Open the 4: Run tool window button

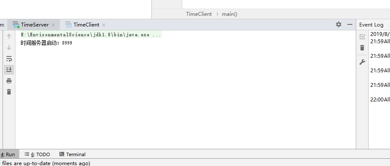point(8,154)
